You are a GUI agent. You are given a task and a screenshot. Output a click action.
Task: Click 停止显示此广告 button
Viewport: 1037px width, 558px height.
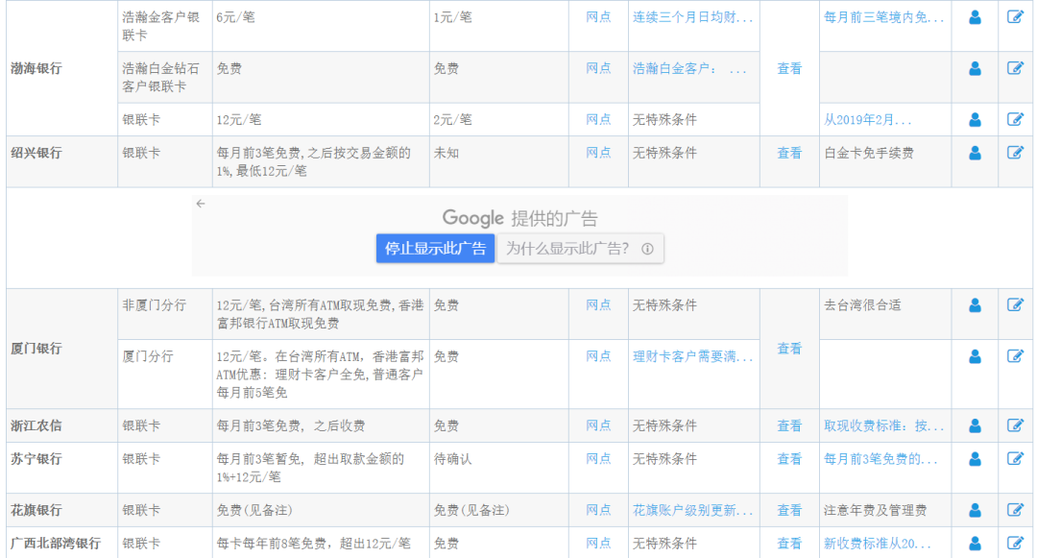pos(435,249)
